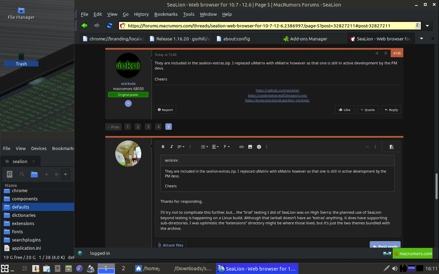
Task: Launch the compass browser icon on the taskbar
Action: pos(79,269)
